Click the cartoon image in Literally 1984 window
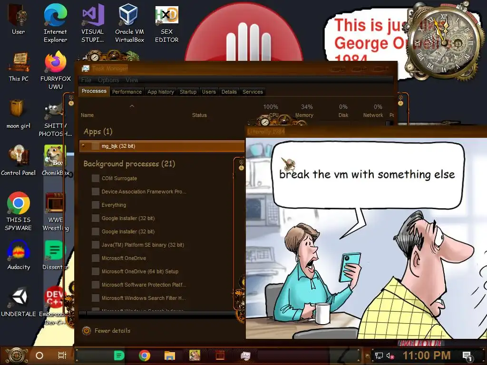This screenshot has width=487, height=365. point(366,239)
